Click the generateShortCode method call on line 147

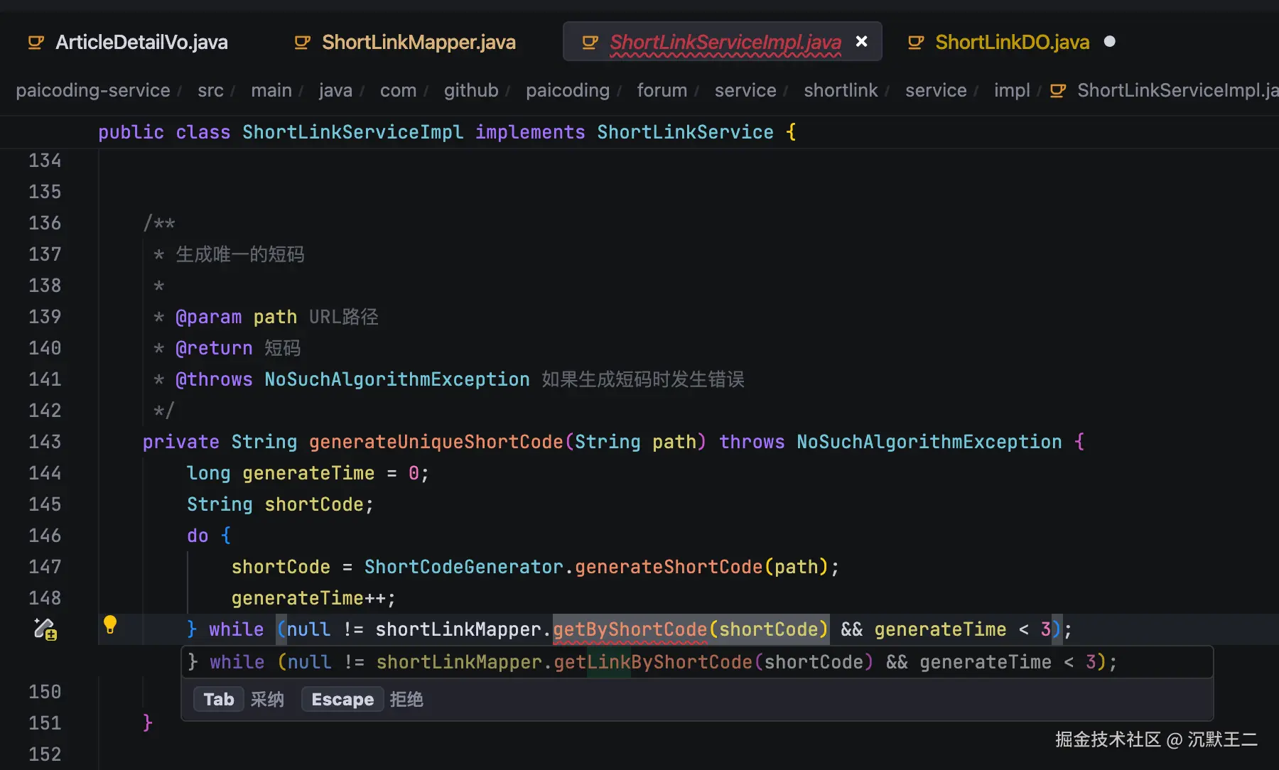coord(669,567)
